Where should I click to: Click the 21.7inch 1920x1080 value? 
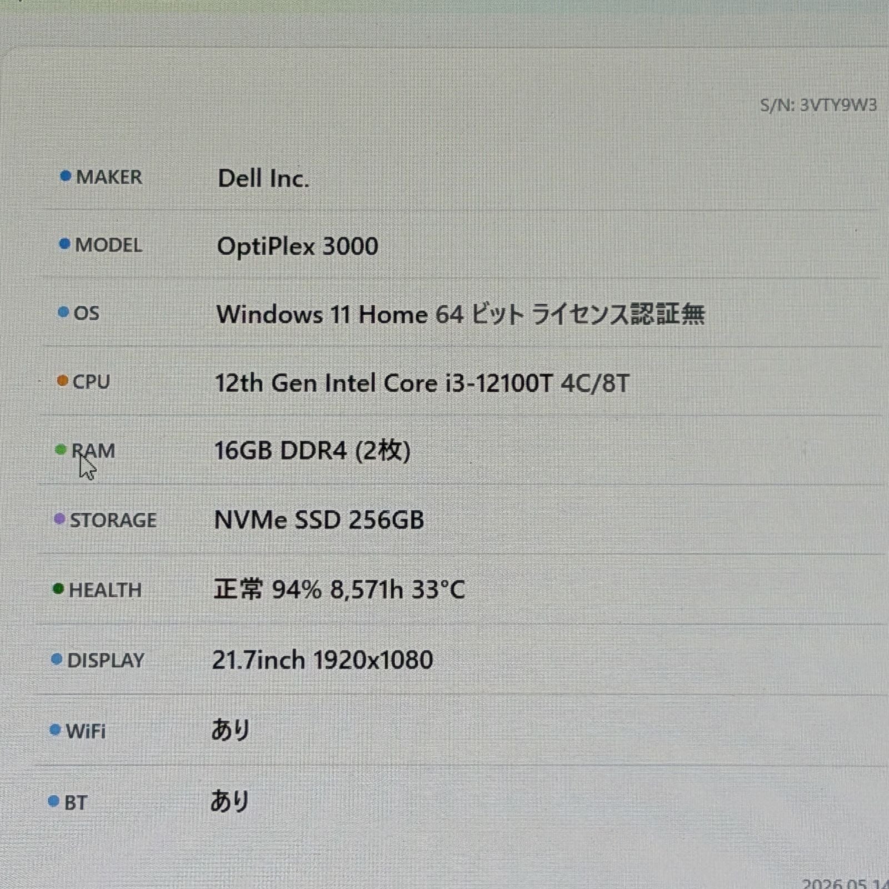(x=323, y=660)
